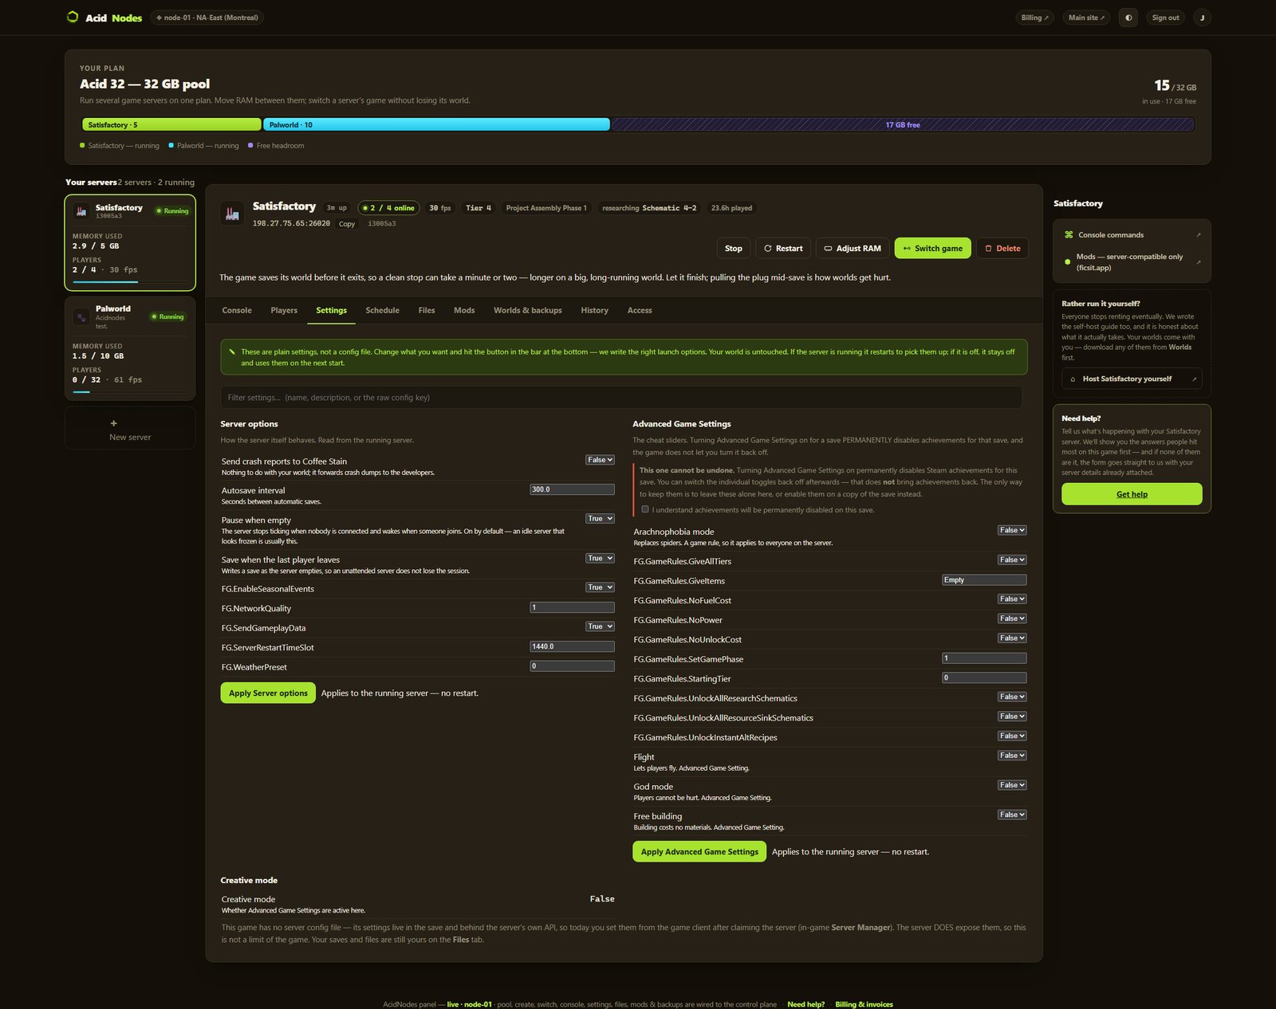
Task: Click the plus icon for New server
Action: click(113, 423)
